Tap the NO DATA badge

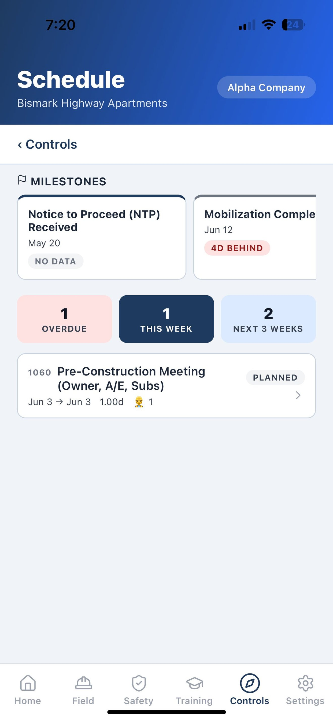coord(56,262)
